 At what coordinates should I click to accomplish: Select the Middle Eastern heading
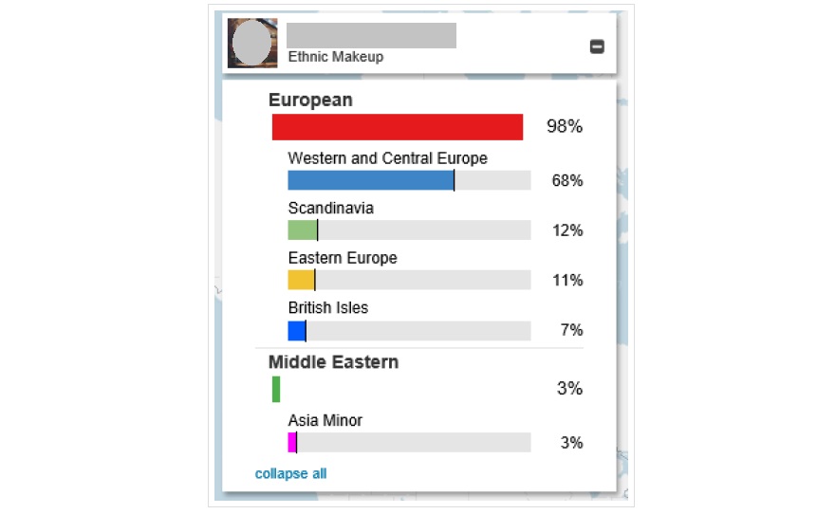click(x=333, y=362)
